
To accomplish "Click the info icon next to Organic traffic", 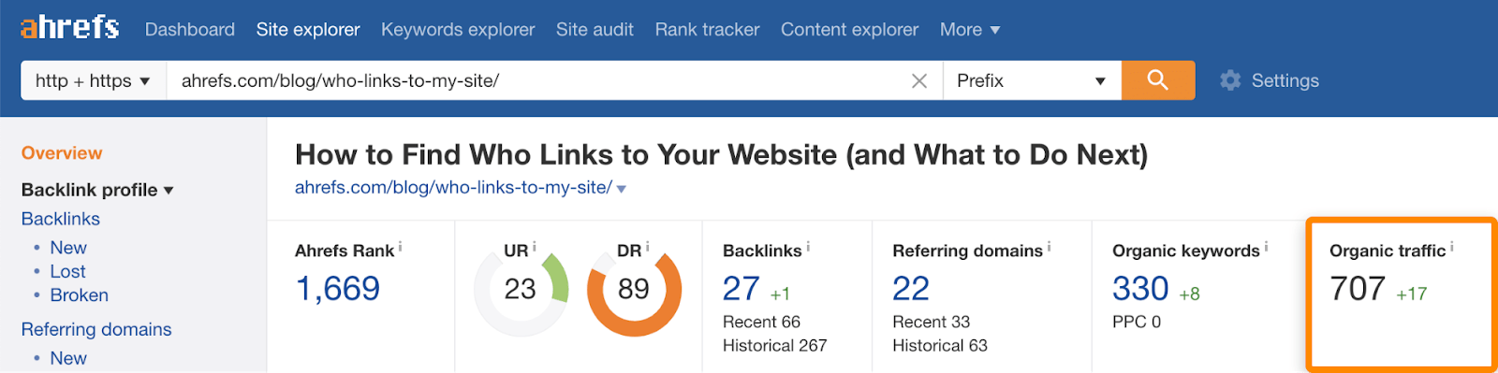I will pos(1452,247).
